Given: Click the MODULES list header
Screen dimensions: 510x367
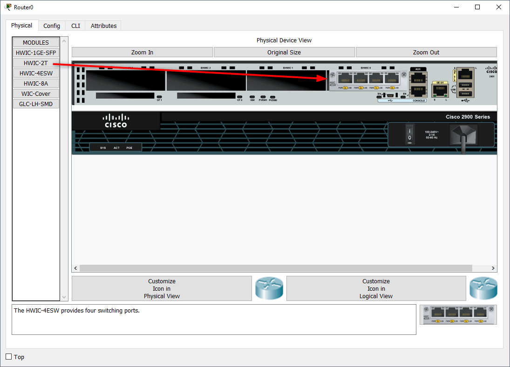Looking at the screenshot, I should [x=36, y=42].
